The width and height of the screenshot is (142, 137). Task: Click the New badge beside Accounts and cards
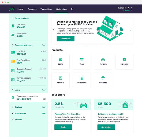(44, 45)
